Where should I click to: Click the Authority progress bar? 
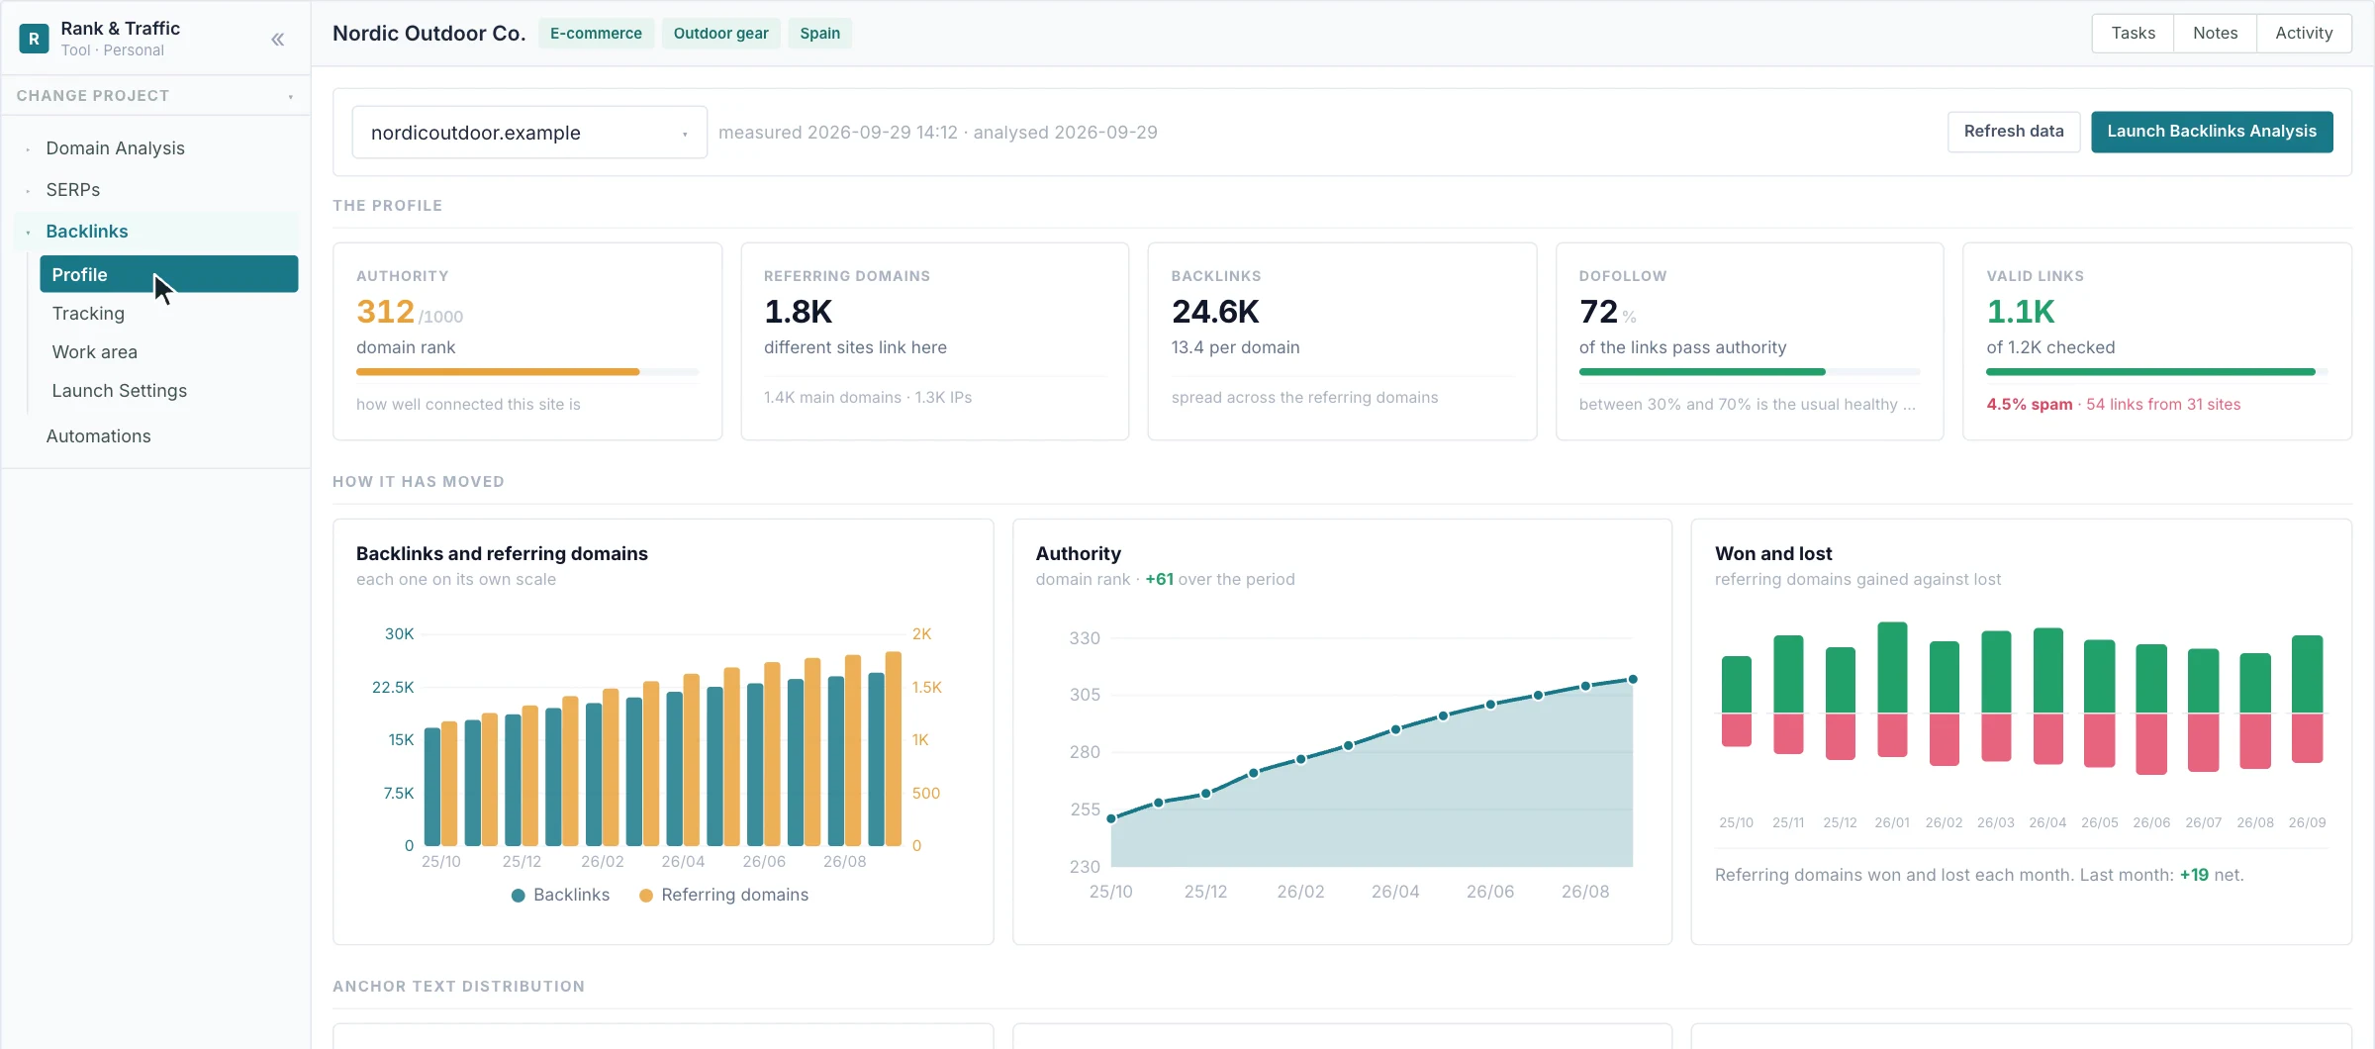click(x=527, y=372)
